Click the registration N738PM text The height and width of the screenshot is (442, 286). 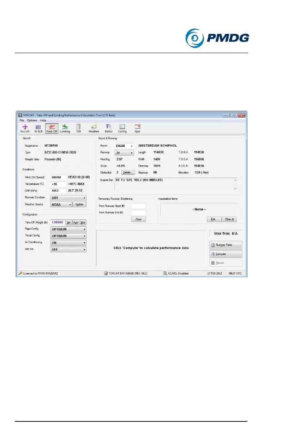tap(51, 146)
